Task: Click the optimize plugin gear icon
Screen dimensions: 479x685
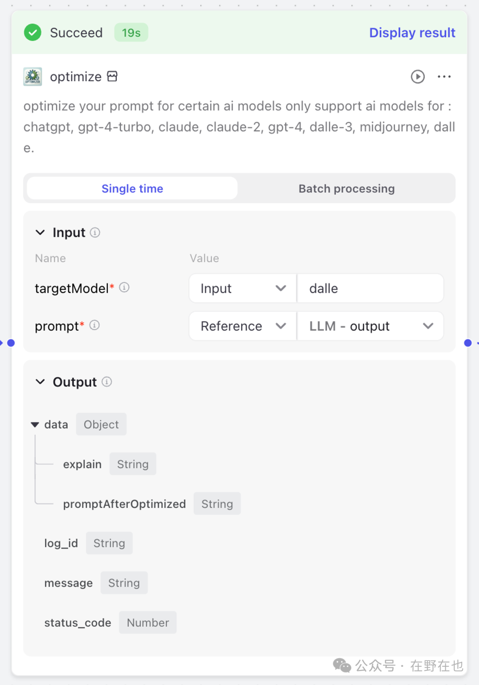Action: pos(32,77)
